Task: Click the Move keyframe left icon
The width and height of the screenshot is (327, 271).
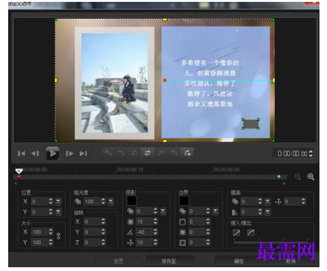Action: [x=161, y=153]
